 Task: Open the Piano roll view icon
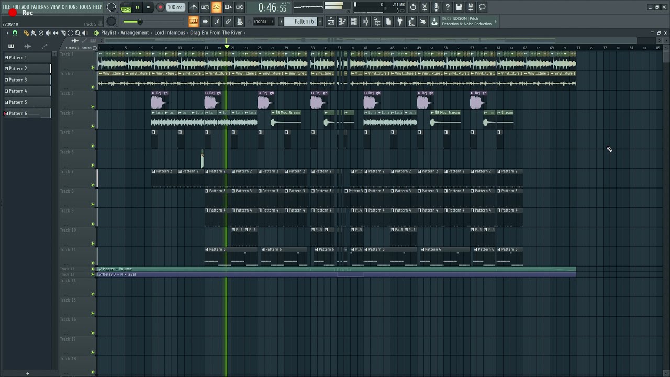342,21
